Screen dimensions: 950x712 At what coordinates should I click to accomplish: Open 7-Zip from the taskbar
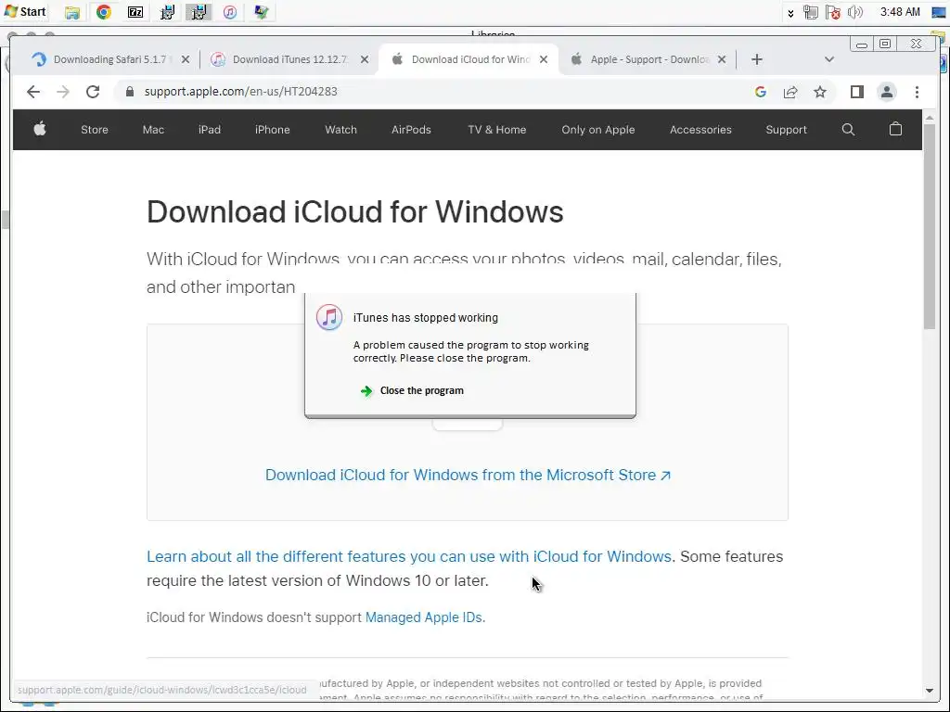click(x=135, y=12)
